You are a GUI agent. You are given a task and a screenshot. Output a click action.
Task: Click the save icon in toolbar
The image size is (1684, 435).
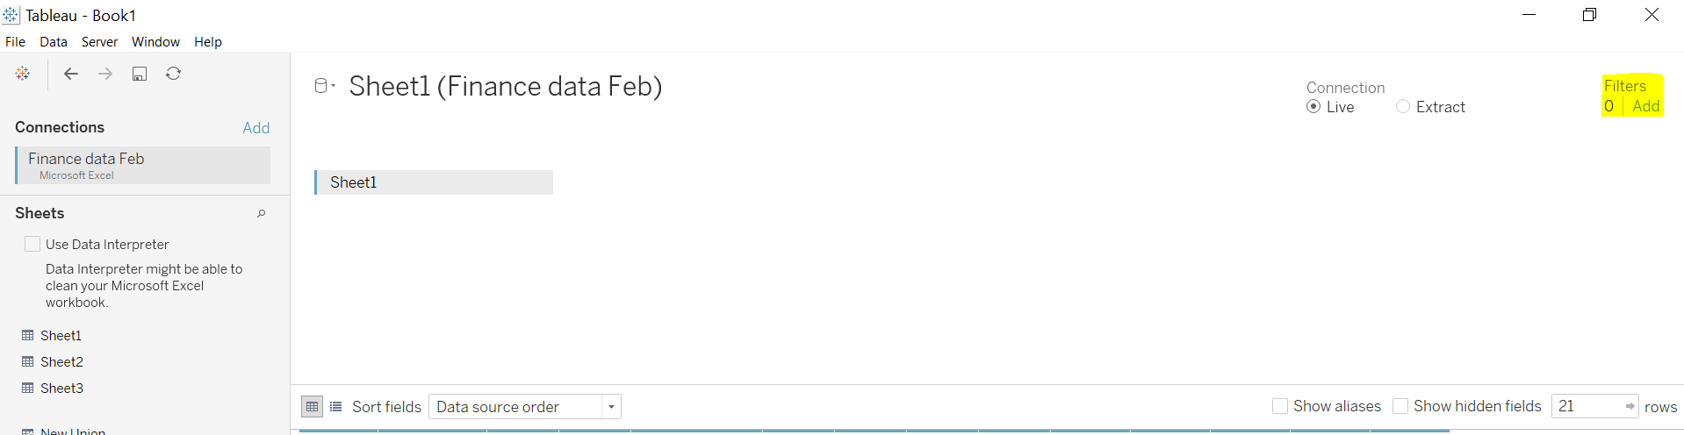click(x=140, y=74)
